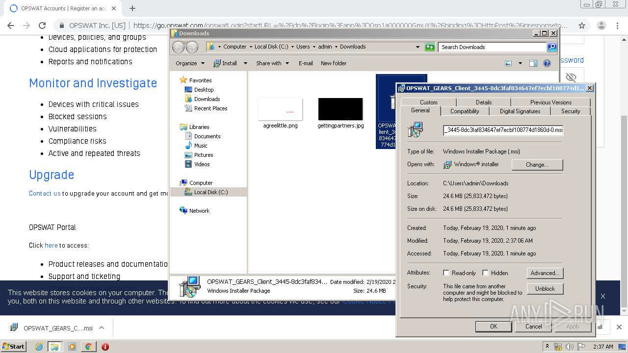Open the Security tab
The image size is (628, 353).
coord(571,111)
